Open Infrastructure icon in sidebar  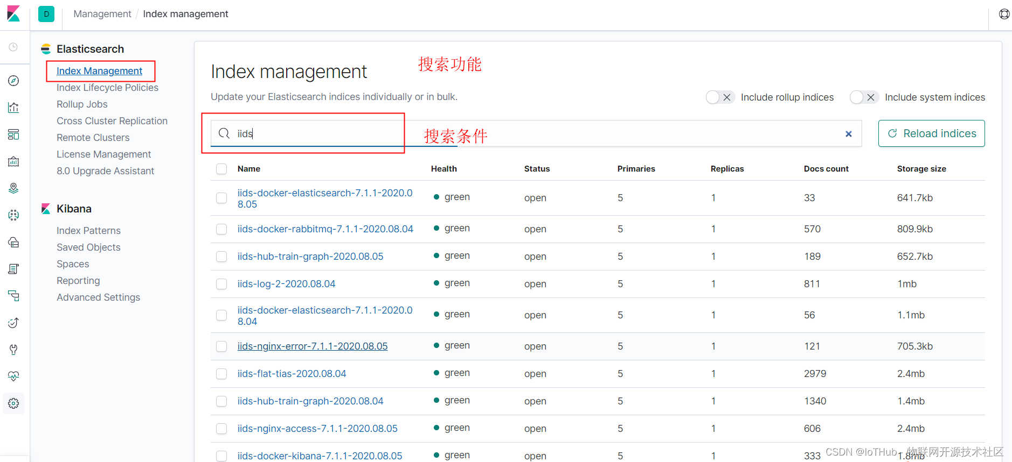point(13,242)
